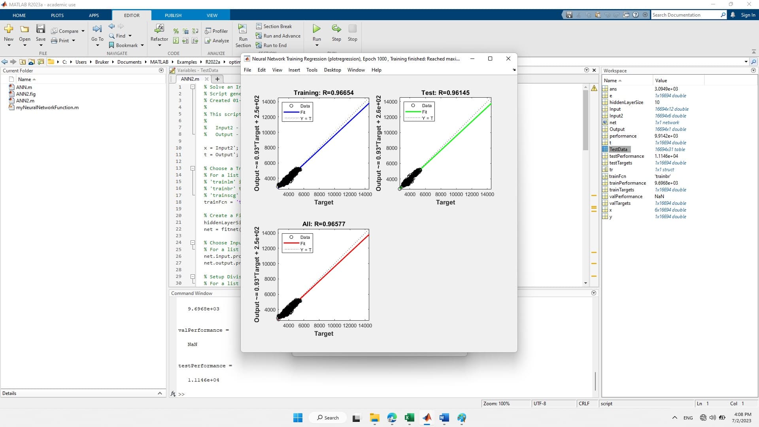Click the Run Section icon

click(243, 29)
